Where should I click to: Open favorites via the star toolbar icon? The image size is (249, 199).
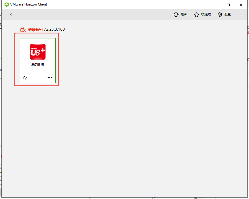[x=196, y=15]
